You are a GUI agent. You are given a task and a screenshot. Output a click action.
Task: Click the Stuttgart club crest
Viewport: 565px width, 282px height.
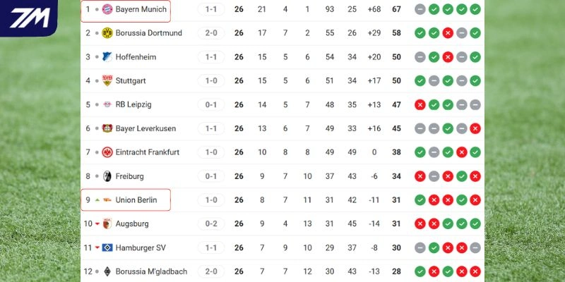point(107,81)
